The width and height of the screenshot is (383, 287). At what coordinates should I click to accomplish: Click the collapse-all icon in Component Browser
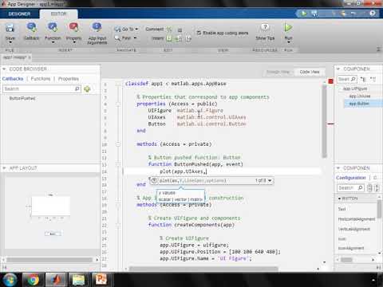pos(373,79)
